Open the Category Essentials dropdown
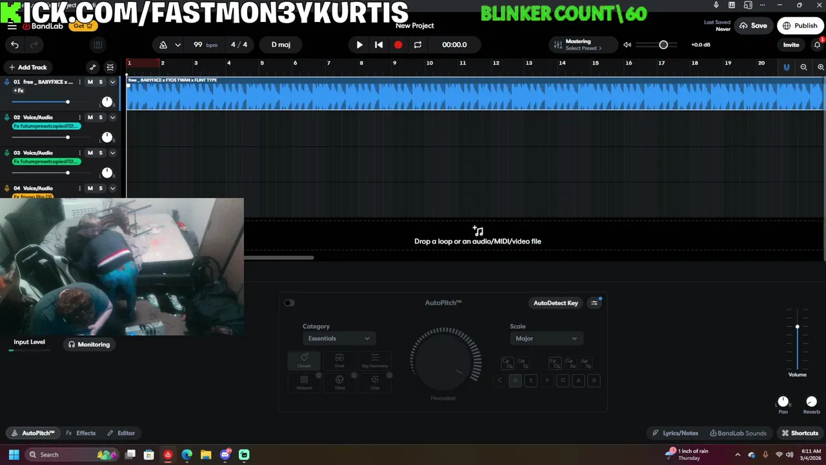 pyautogui.click(x=339, y=338)
